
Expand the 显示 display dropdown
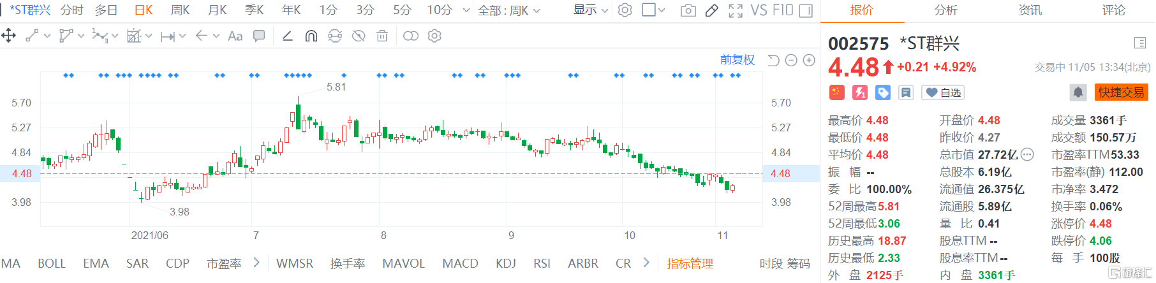point(591,10)
